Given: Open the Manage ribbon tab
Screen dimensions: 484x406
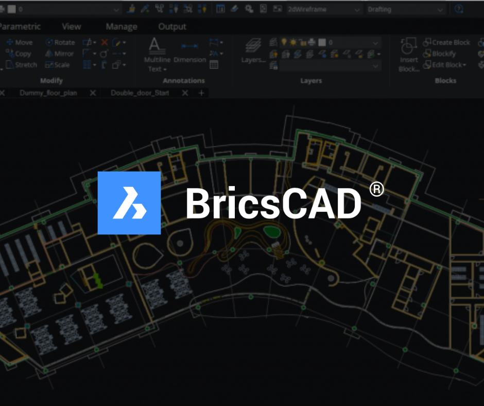Looking at the screenshot, I should 121,27.
